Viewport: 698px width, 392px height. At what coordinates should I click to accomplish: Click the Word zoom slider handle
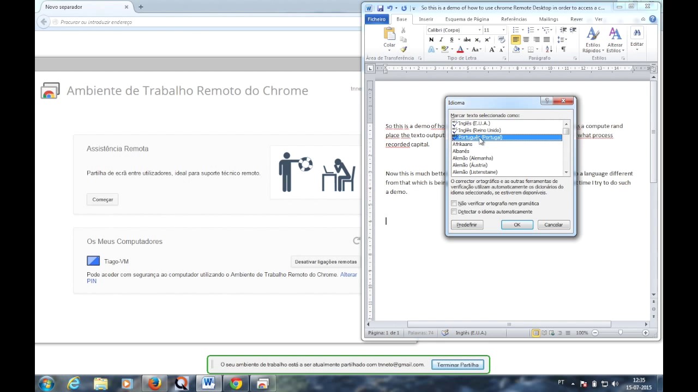(620, 333)
